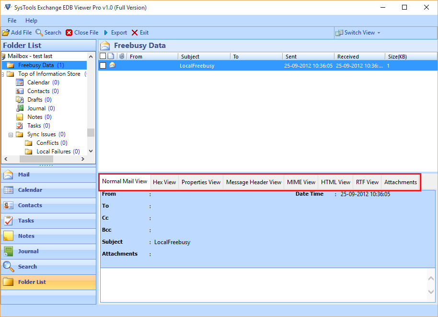Click the LocalFreebusy subject cell
Screen dimensions: 438x317
point(197,66)
